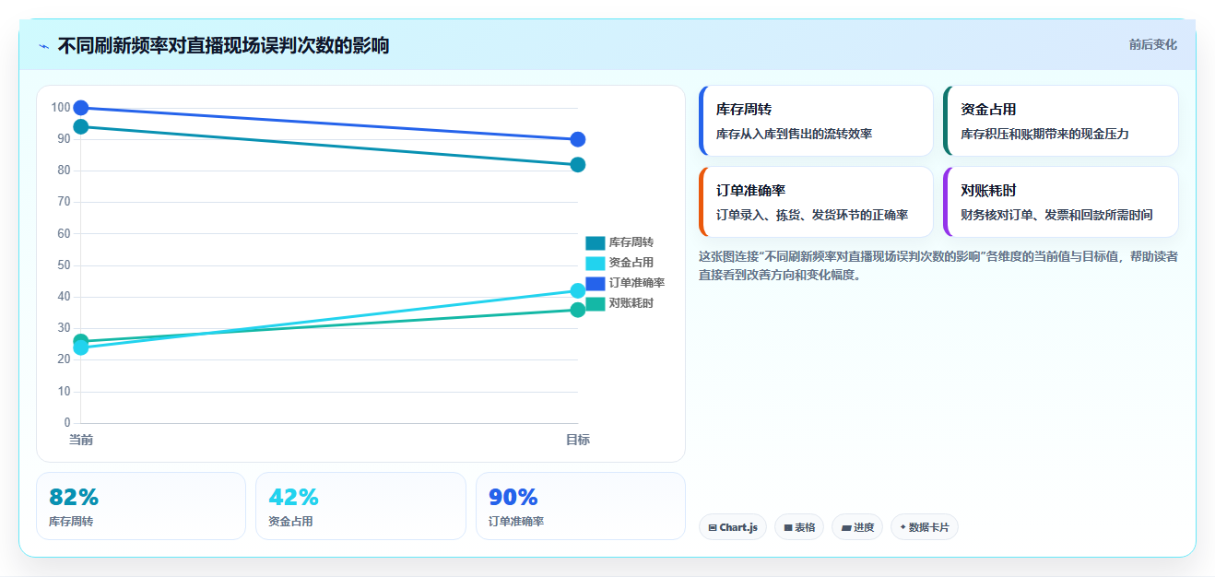Image resolution: width=1215 pixels, height=577 pixels.
Task: Select the 订单准确率 info card
Action: (x=816, y=202)
